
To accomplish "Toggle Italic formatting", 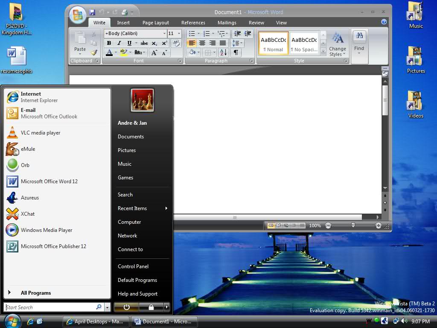I will 119,43.
